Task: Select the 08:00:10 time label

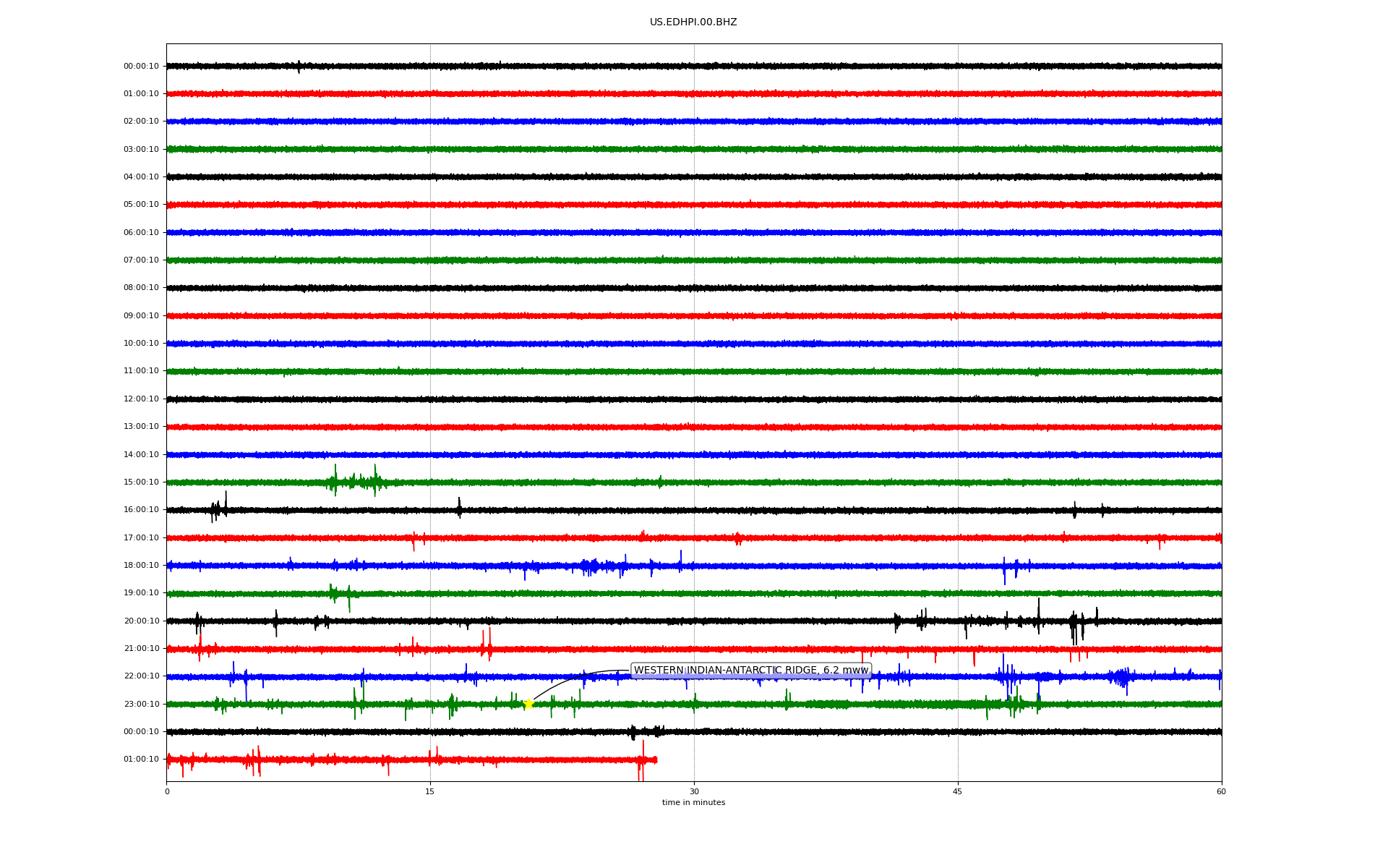Action: [x=141, y=288]
